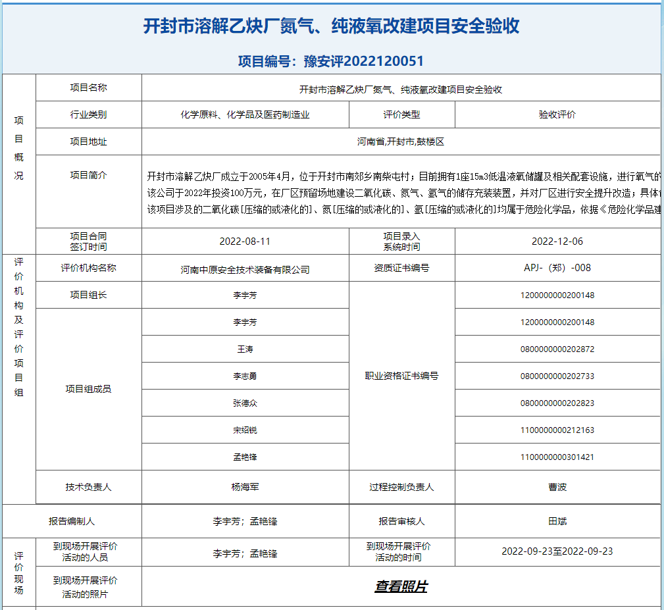Select team member 宋绍锐
Screen dimensions: 664x610
click(x=245, y=430)
